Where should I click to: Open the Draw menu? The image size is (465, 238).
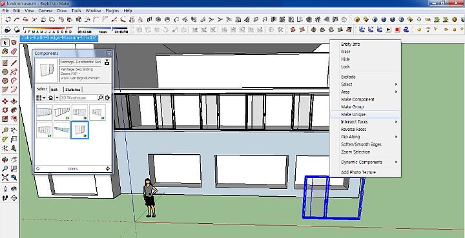click(x=62, y=11)
